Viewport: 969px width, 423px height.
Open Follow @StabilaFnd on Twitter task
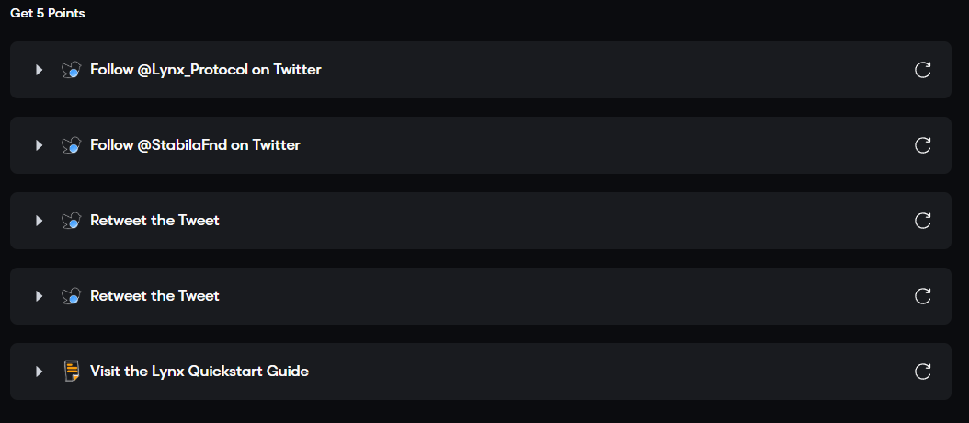[x=481, y=145]
